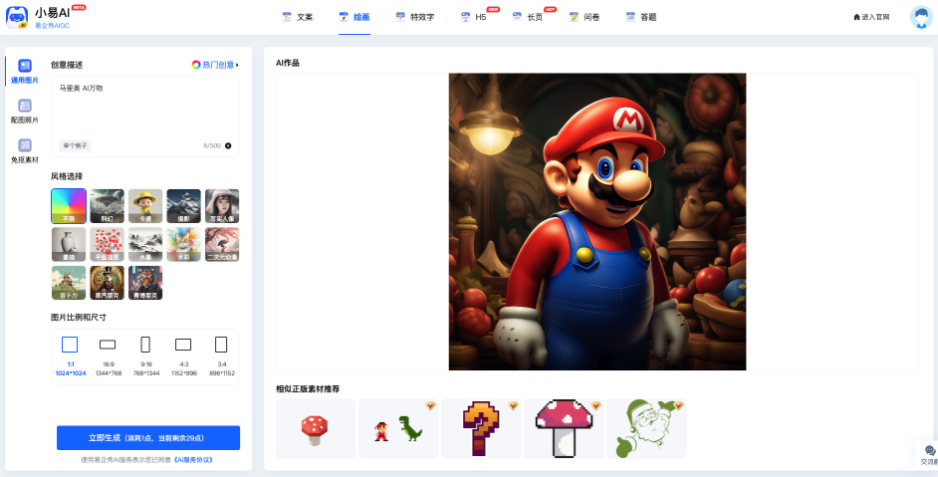938x477 pixels.
Task: Click the 进入官网 link
Action: 871,17
